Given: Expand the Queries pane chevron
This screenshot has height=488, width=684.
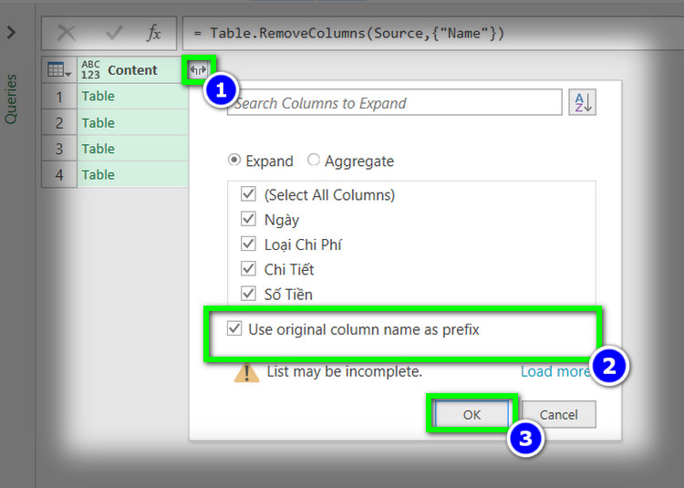Looking at the screenshot, I should pyautogui.click(x=11, y=32).
